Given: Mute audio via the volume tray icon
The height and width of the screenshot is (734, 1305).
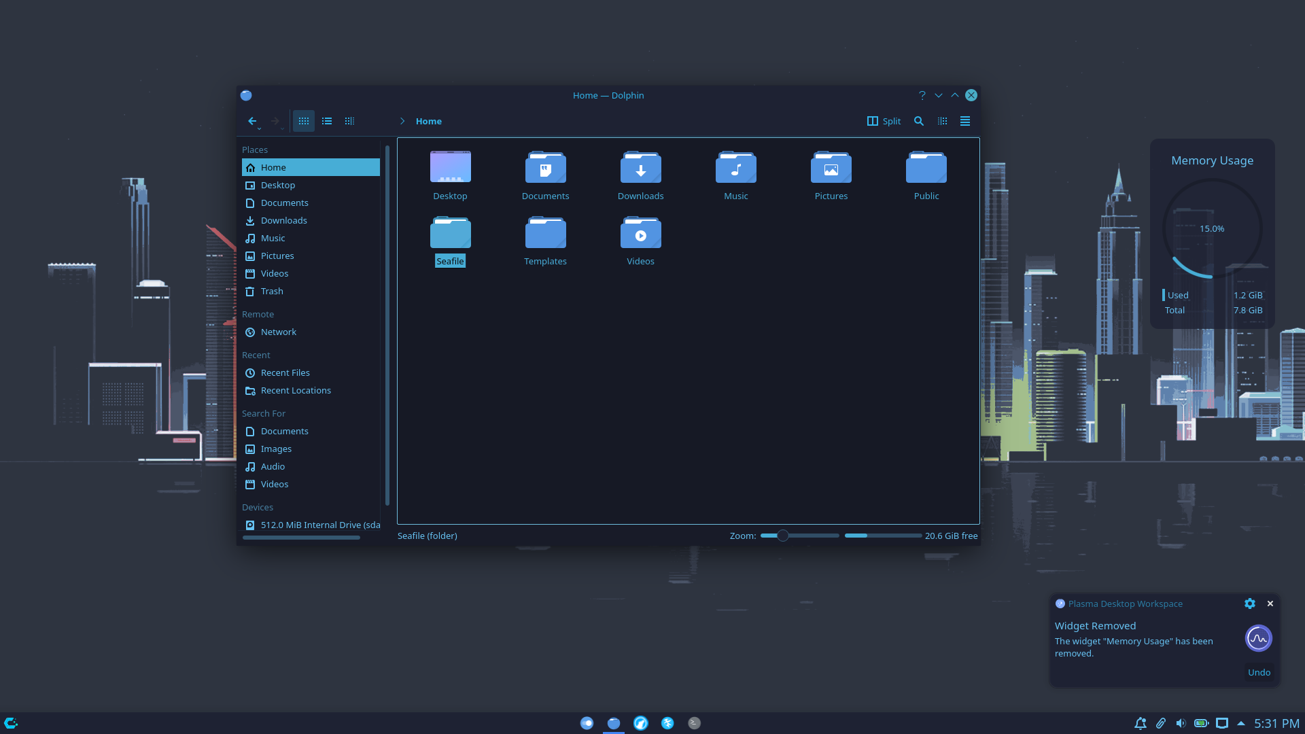Looking at the screenshot, I should (1181, 722).
